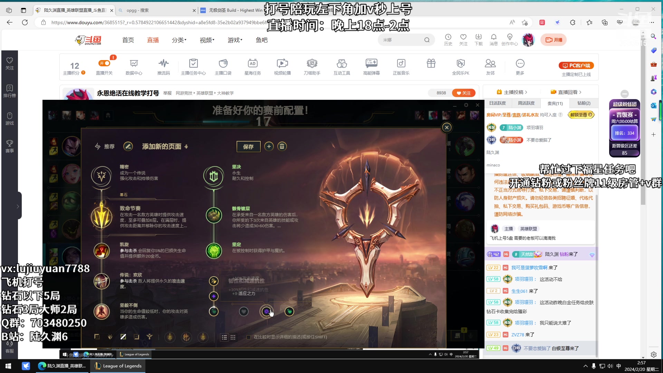Open the 主播口袋 streamer pocket
The width and height of the screenshot is (663, 373).
[223, 67]
